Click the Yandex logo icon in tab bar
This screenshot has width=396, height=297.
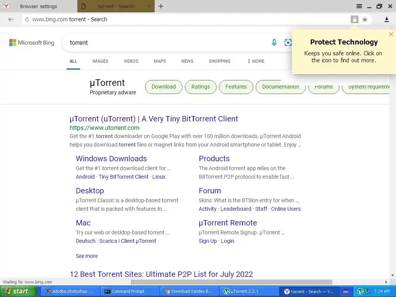(x=6, y=6)
